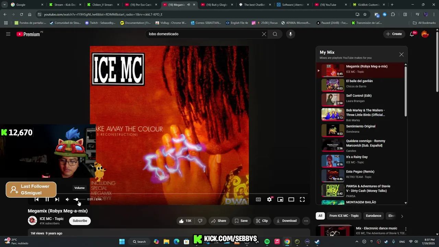
Task: Show more filter chips arrow
Action: 402,216
